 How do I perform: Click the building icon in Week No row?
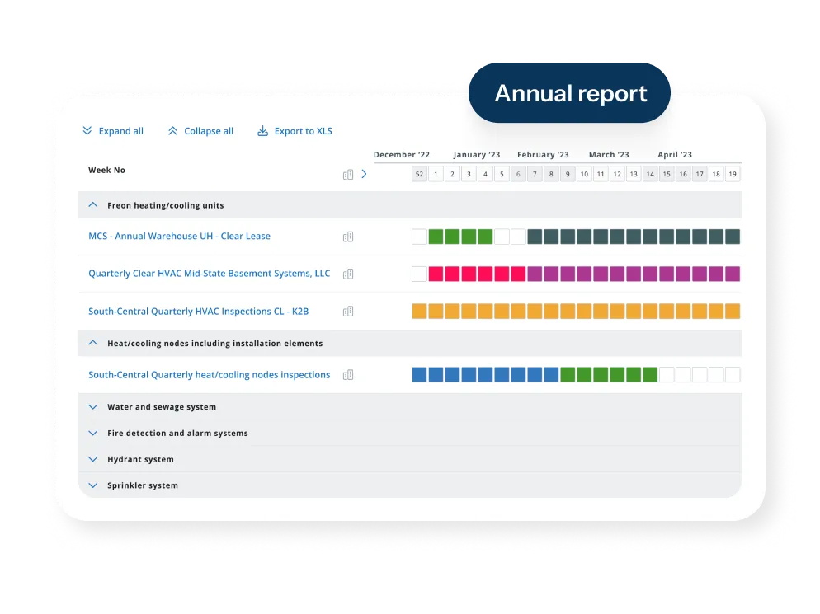click(x=348, y=175)
